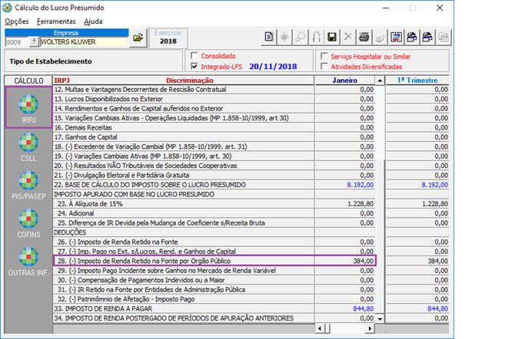Screen dimensions: 515x339
Task: Click the horizontal scrollbar left arrow
Action: click(x=320, y=328)
